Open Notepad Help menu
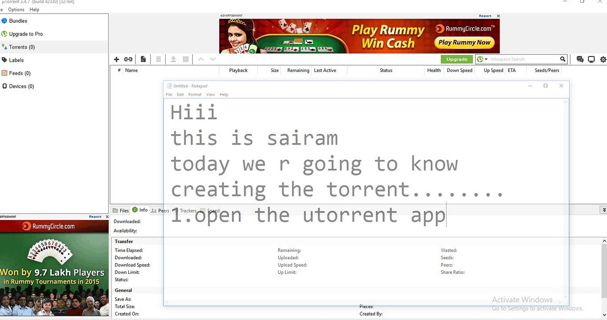This screenshot has width=607, height=320. [x=224, y=95]
